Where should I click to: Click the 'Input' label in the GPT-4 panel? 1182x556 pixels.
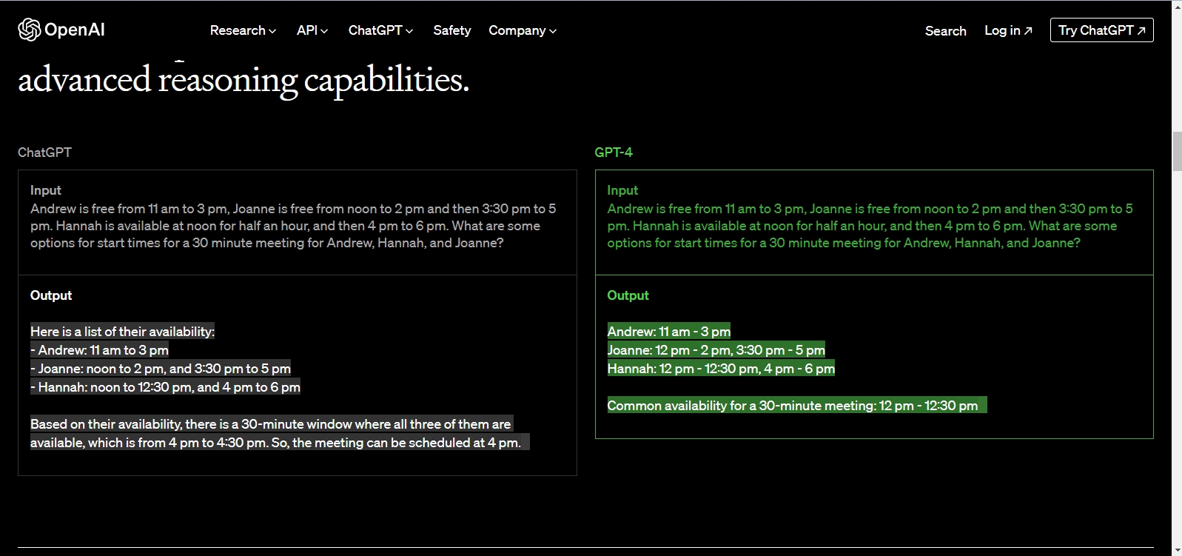(x=622, y=190)
